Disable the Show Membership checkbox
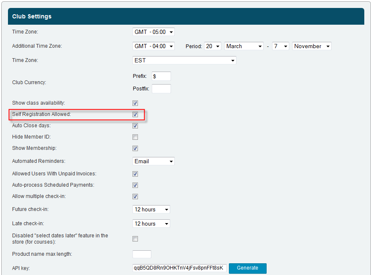This screenshot has width=371, height=275. tap(135, 148)
